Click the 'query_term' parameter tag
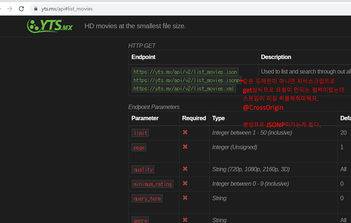The height and width of the screenshot is (223, 351). coord(147,199)
